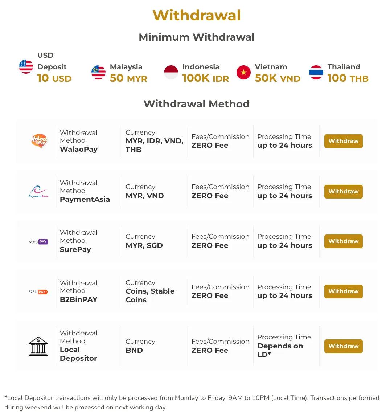Viewport: 386px width, 416px height.
Task: Click the Minimum Withdrawal heading
Action: pos(197,37)
